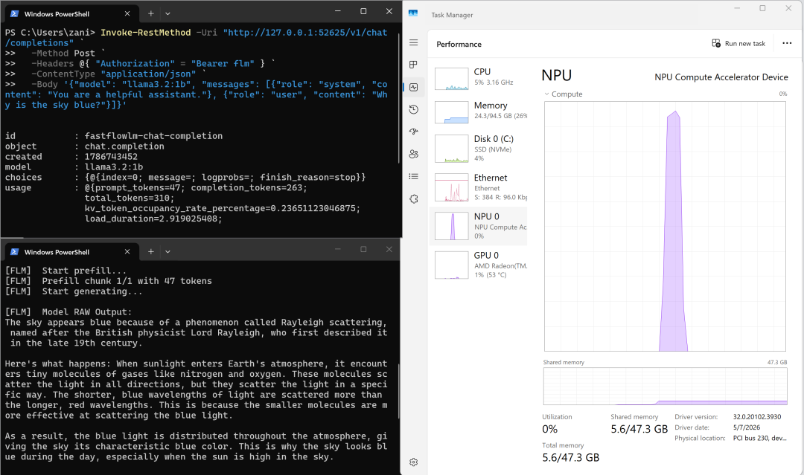Close the bottom Windows PowerShell tab
This screenshot has height=475, width=804.
tap(127, 251)
